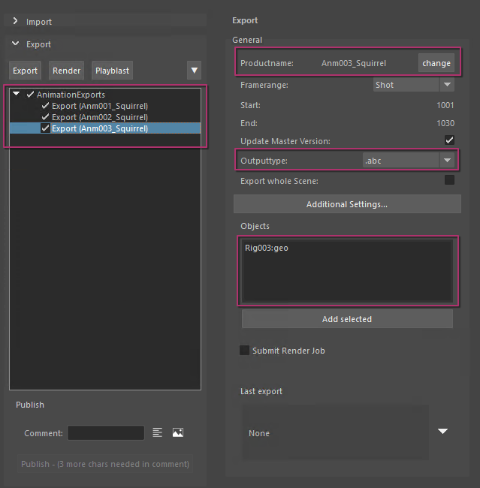Toggle checkmark for Export (Anm003_Squirrel)
Image resolution: width=480 pixels, height=488 pixels.
click(x=45, y=128)
